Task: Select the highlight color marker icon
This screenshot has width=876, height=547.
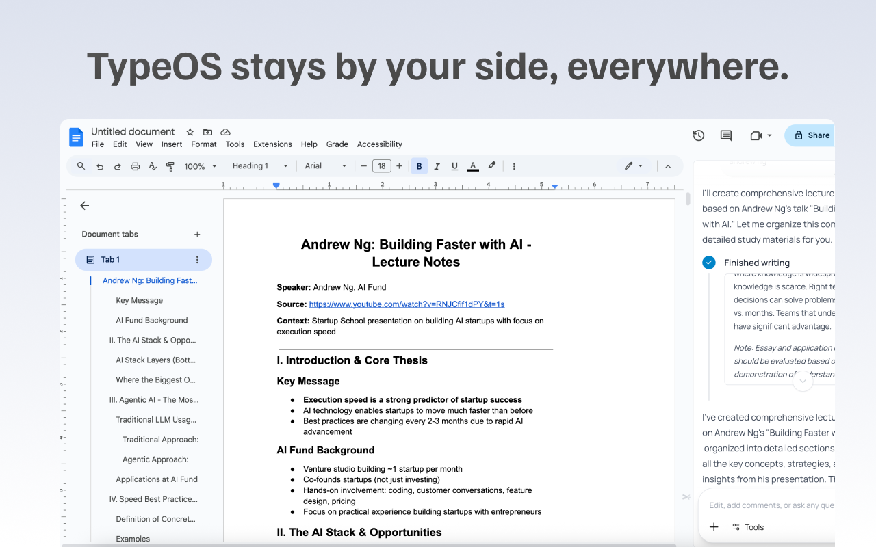Action: [491, 165]
